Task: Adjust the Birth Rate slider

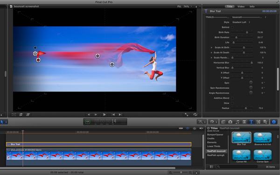Action: tap(247, 32)
